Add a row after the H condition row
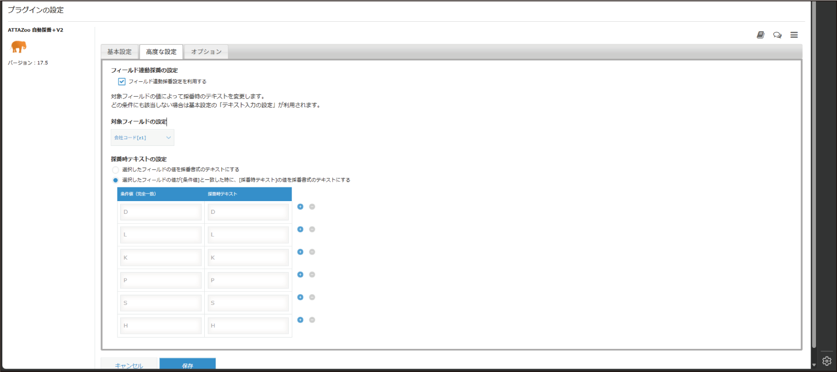This screenshot has height=372, width=837. pos(300,320)
